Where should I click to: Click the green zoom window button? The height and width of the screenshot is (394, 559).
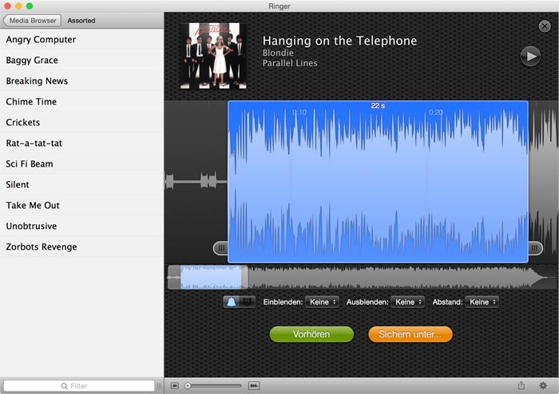point(30,6)
